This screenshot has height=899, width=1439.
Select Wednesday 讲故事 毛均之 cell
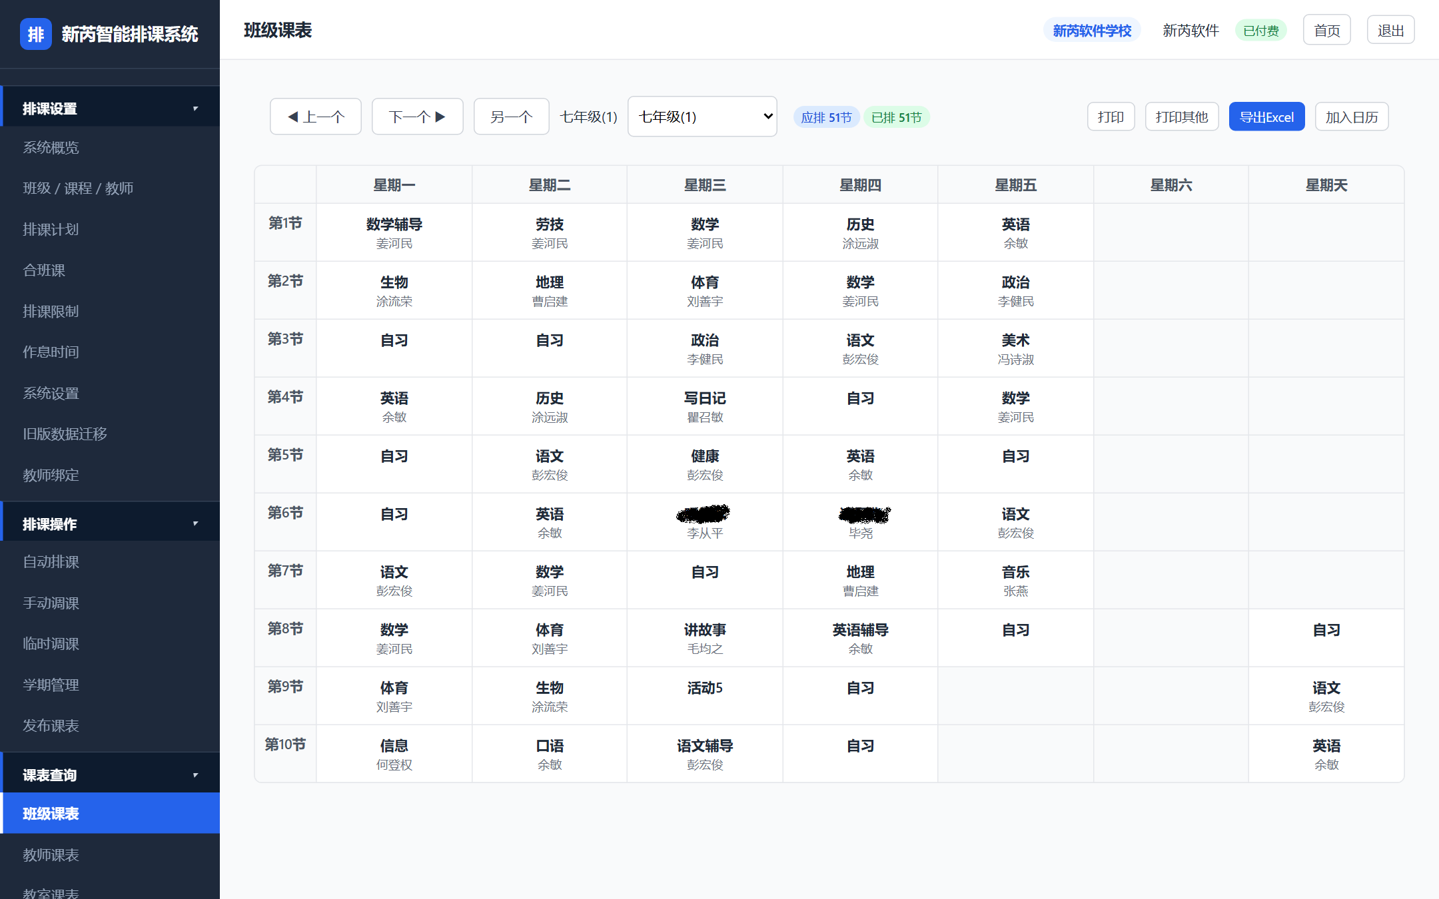705,638
